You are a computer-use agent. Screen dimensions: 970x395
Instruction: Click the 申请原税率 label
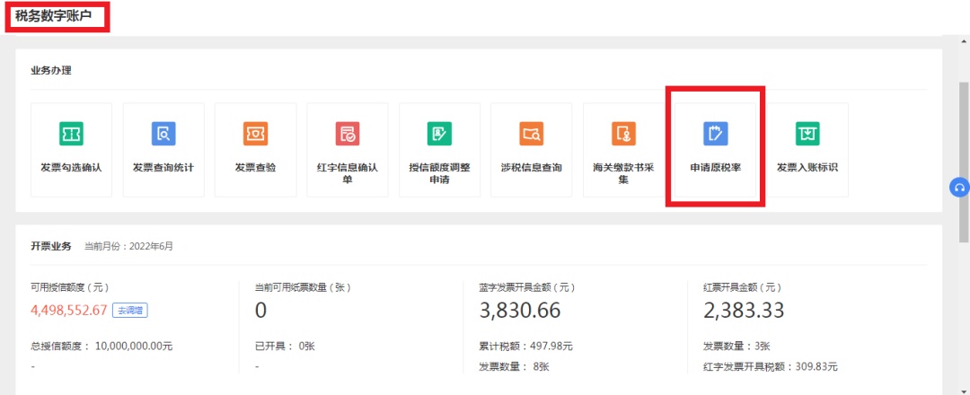(715, 168)
